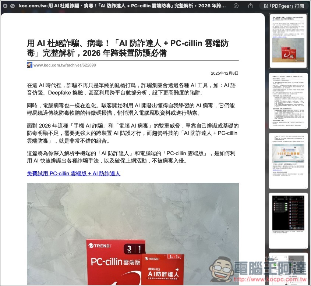The width and height of the screenshot is (311, 286).
Task: Click the AI 防詐達人 red box image
Action: [163, 268]
